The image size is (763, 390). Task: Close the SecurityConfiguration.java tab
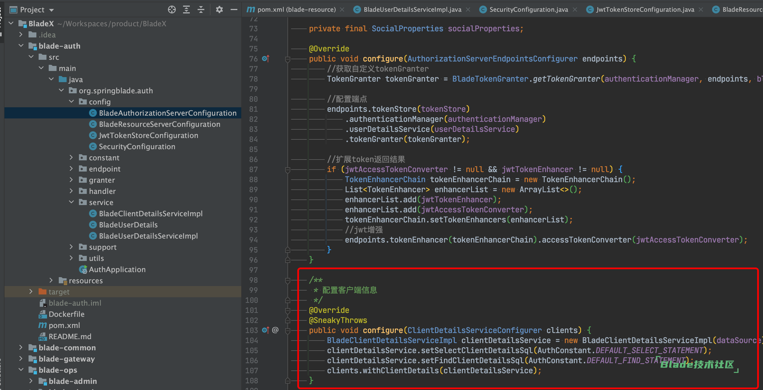575,10
